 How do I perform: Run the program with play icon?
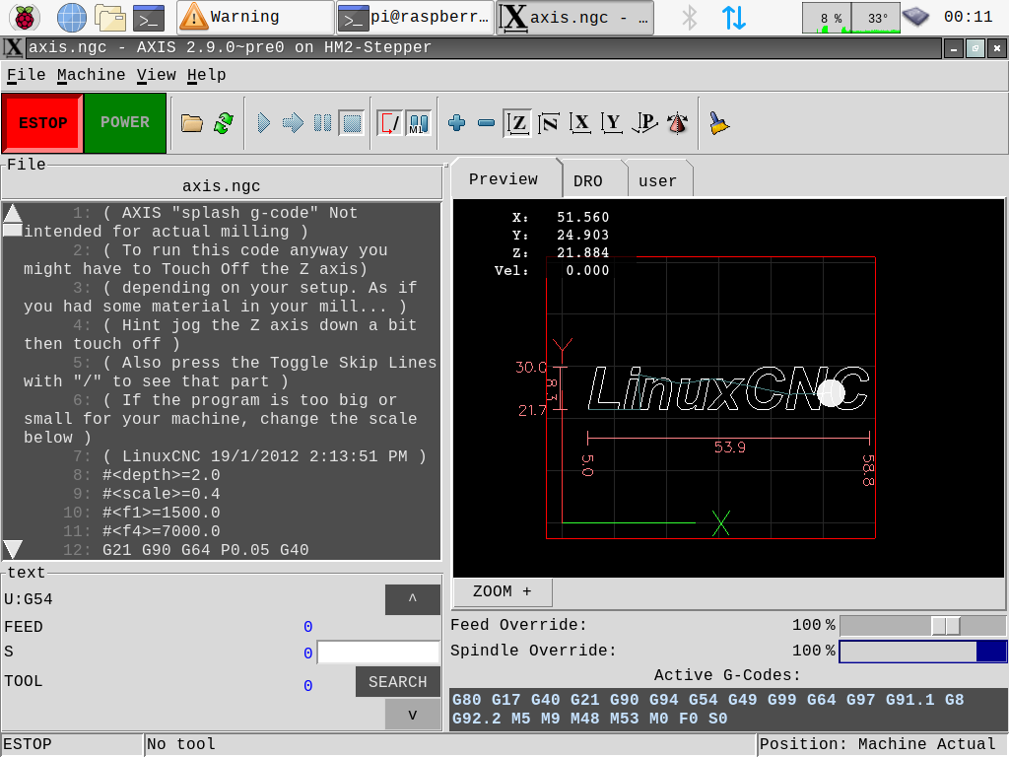coord(263,123)
